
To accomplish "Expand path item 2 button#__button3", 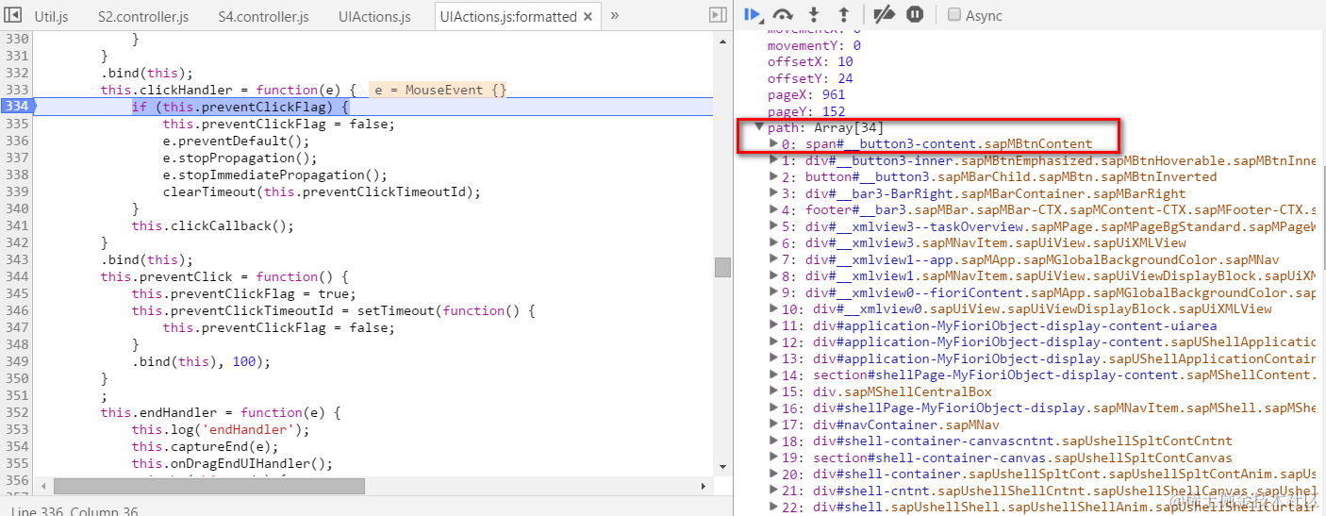I will point(774,177).
